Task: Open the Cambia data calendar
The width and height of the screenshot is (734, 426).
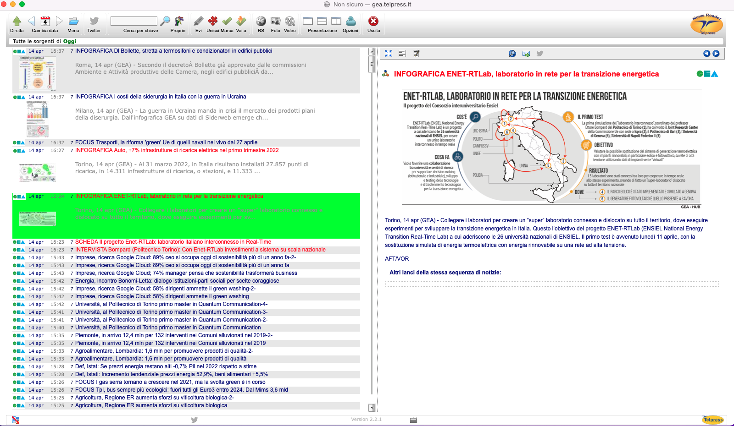Action: [x=45, y=22]
